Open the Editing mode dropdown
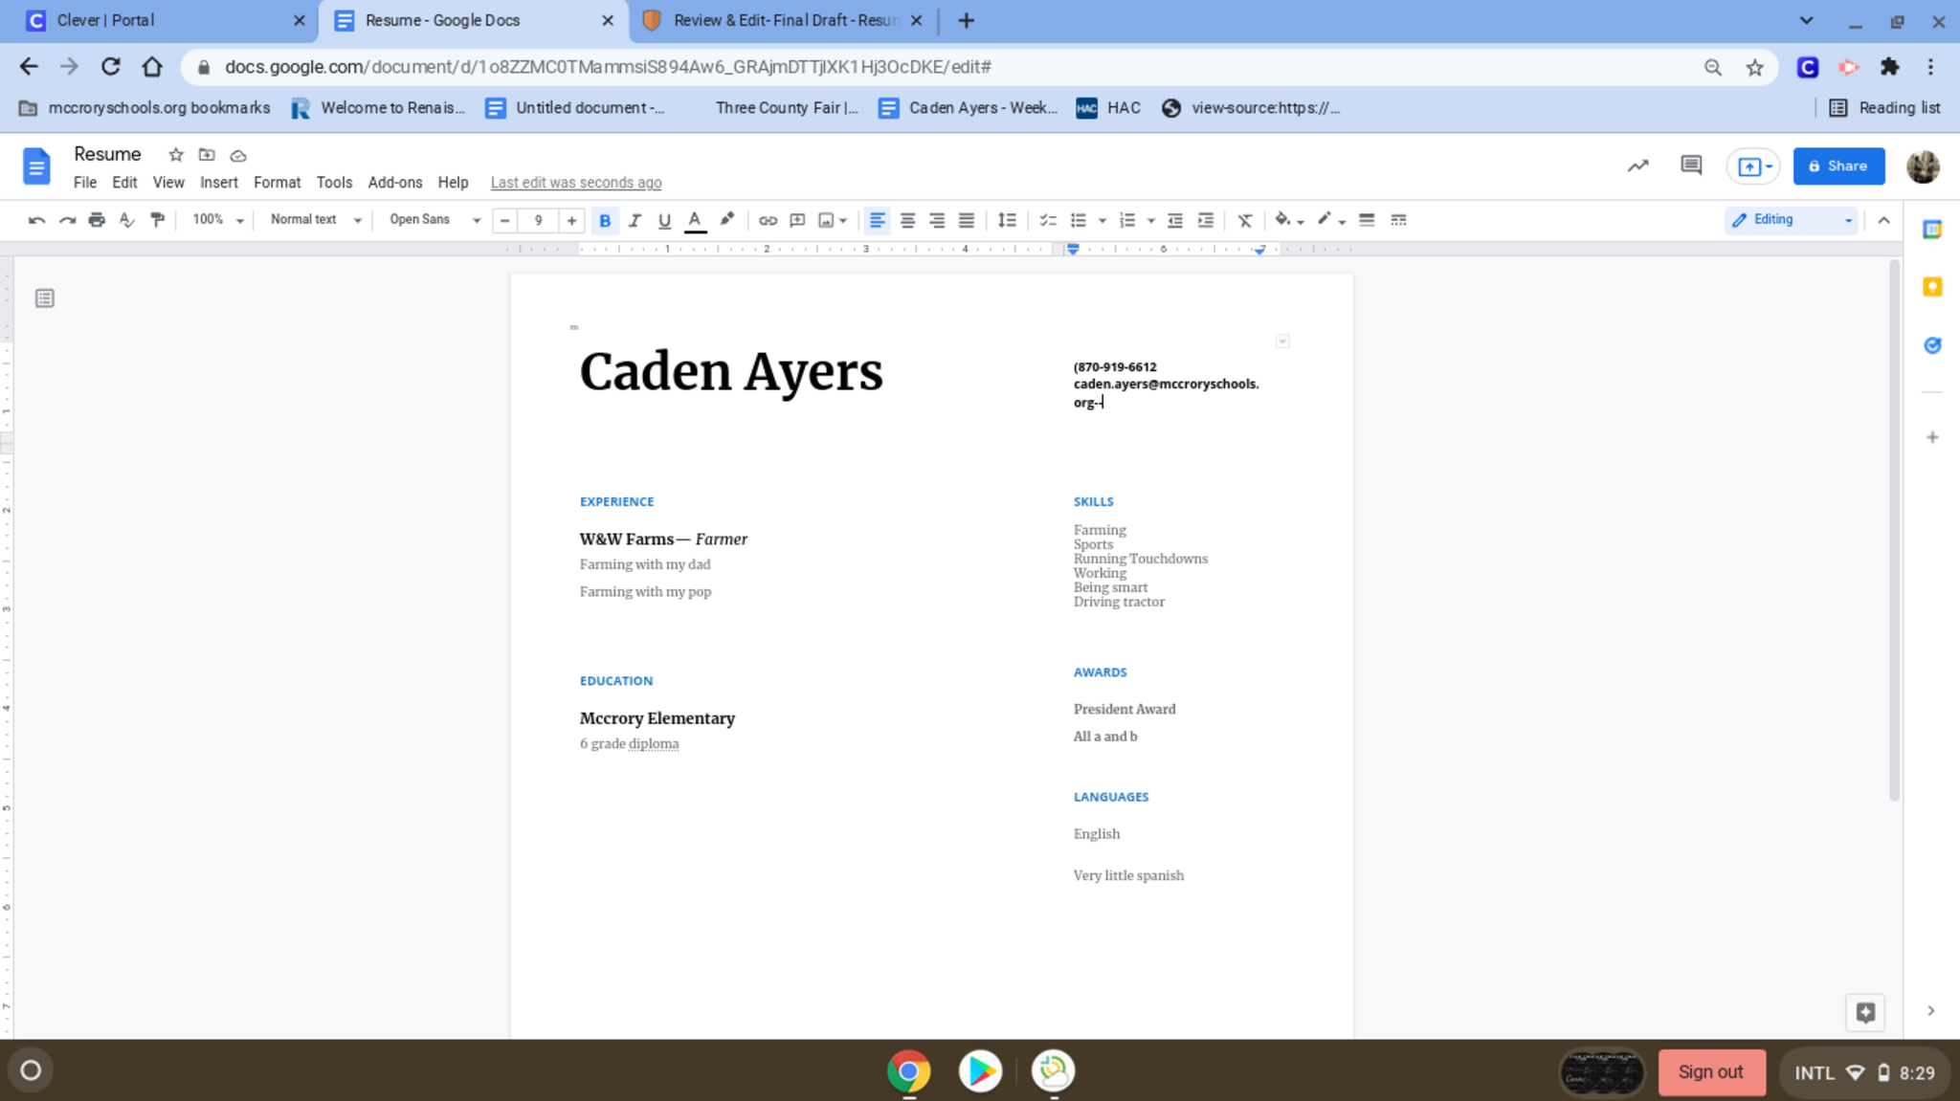1960x1101 pixels. point(1791,220)
